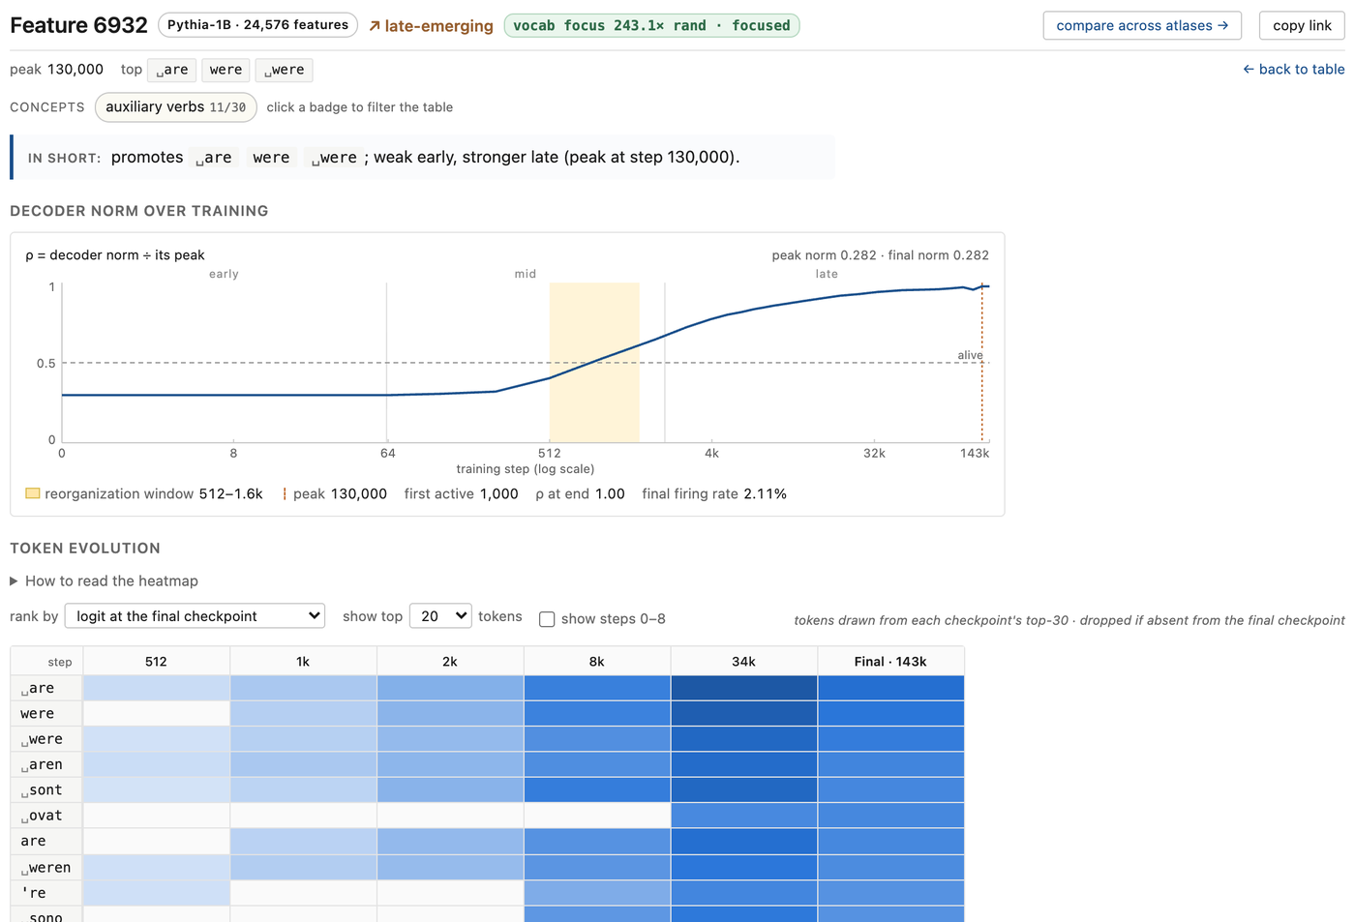Open compare across atlases link
1355x922 pixels.
tap(1142, 25)
